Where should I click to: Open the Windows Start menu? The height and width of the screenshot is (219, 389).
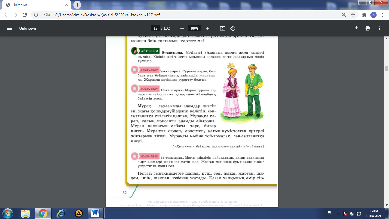[x=7, y=213]
